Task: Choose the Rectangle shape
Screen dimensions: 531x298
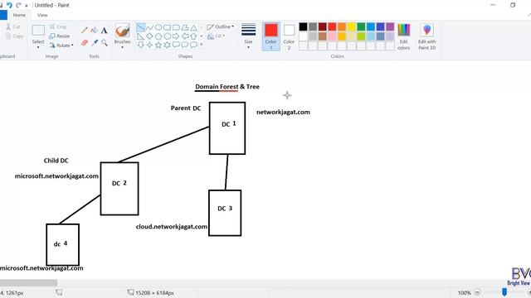Action: pyautogui.click(x=167, y=27)
